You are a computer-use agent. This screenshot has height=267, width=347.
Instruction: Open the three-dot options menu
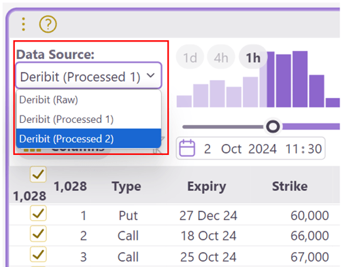pos(23,24)
